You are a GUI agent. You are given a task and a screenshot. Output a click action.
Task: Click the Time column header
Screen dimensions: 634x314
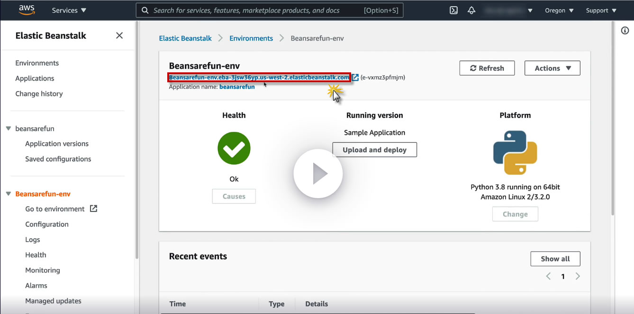(178, 304)
